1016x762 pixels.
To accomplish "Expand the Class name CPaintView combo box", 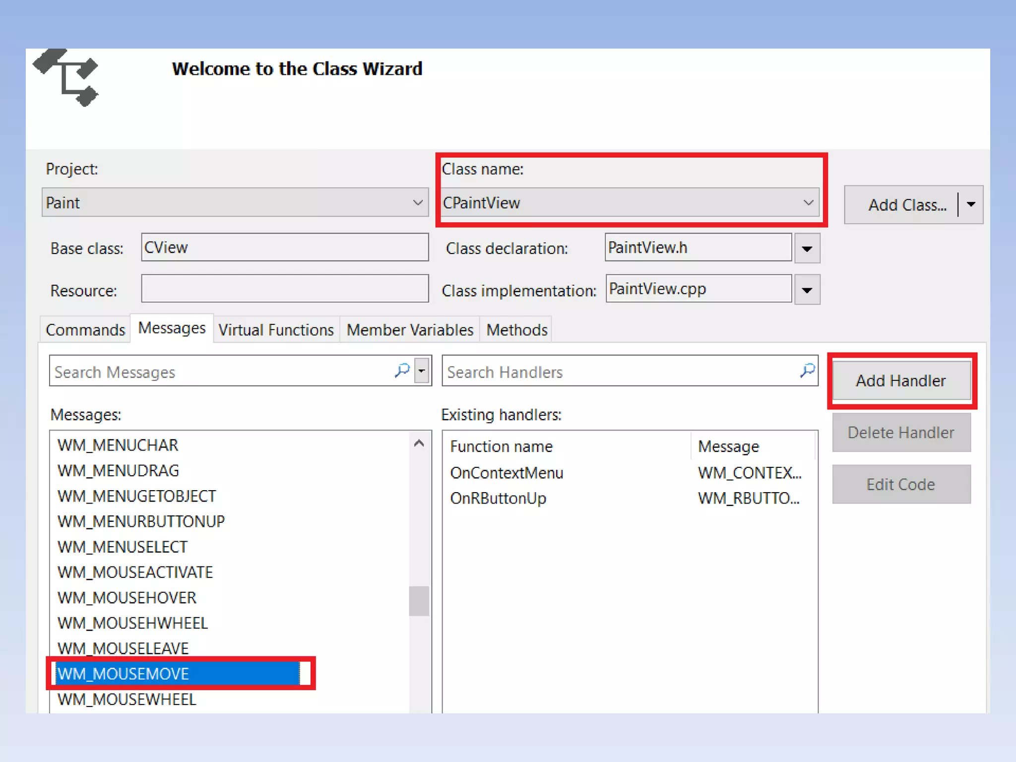I will (x=808, y=202).
